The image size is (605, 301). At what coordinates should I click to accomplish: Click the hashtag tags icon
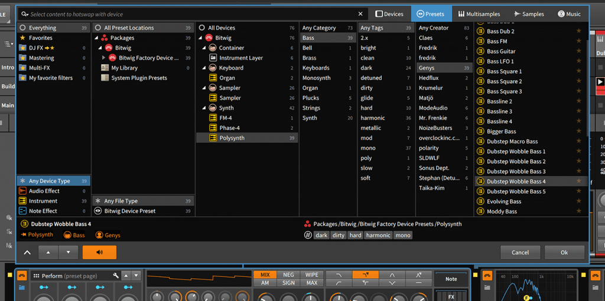308,235
